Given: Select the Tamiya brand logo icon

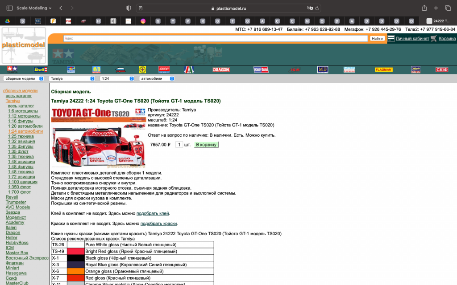Looking at the screenshot, I should pyautogui.click(x=12, y=69).
